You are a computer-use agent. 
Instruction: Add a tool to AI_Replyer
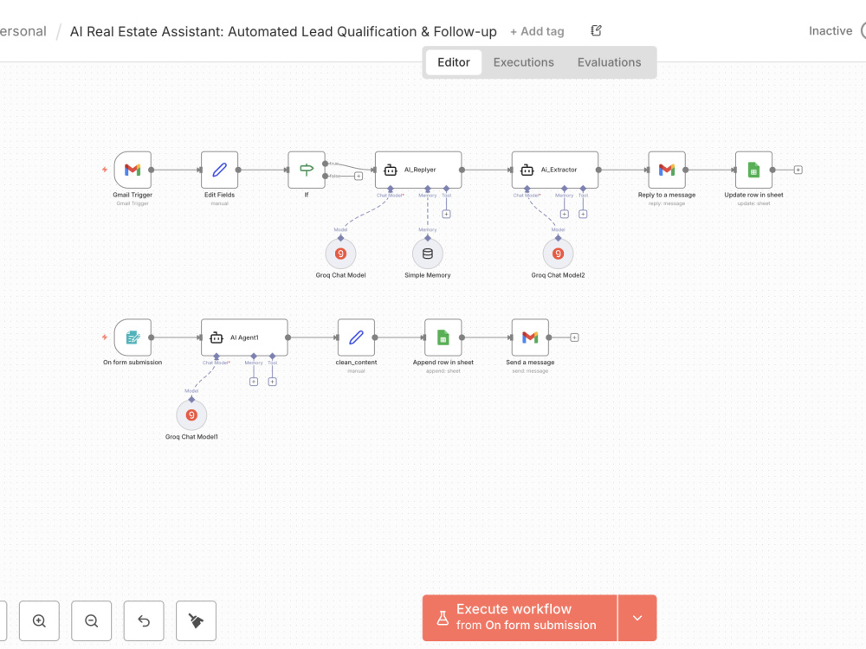[446, 214]
